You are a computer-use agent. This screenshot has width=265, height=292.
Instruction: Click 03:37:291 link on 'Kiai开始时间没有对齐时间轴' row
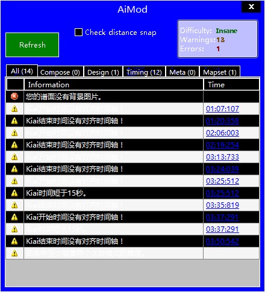pos(222,217)
